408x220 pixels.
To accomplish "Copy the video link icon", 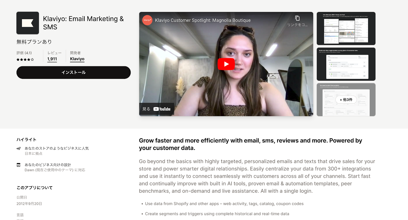I will pyautogui.click(x=297, y=18).
